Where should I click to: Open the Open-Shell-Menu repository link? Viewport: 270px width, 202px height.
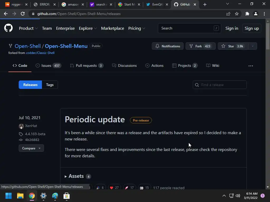click(66, 46)
